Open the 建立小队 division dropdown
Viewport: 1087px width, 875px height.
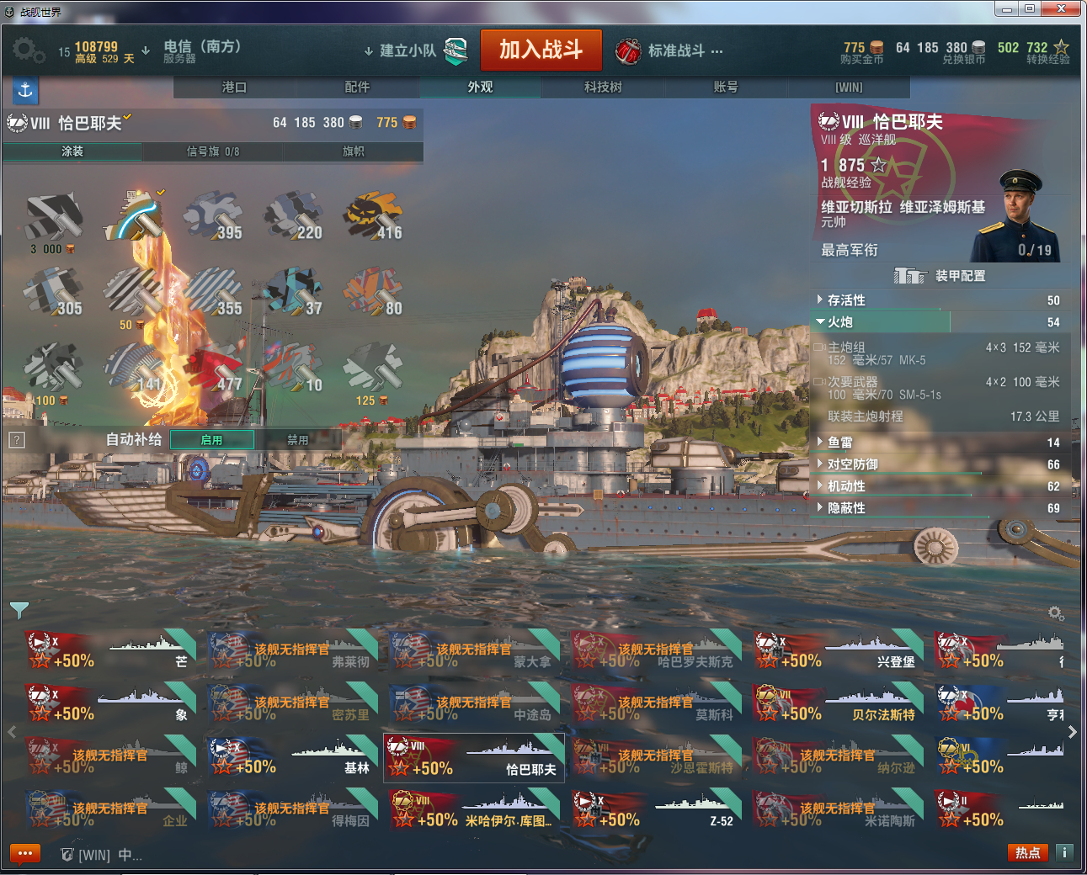(x=401, y=50)
